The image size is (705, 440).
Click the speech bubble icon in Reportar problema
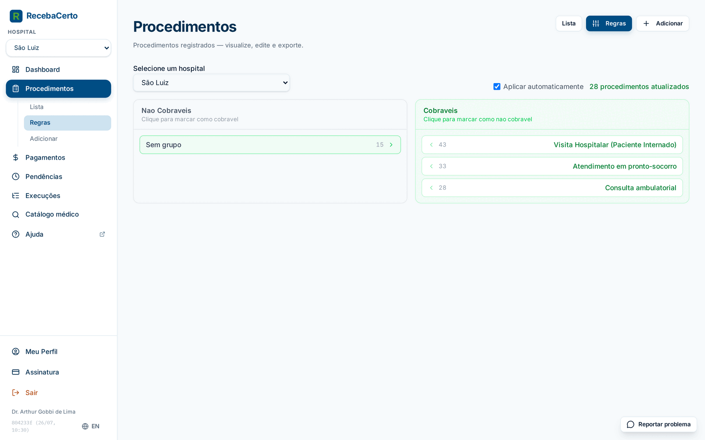[631, 425]
